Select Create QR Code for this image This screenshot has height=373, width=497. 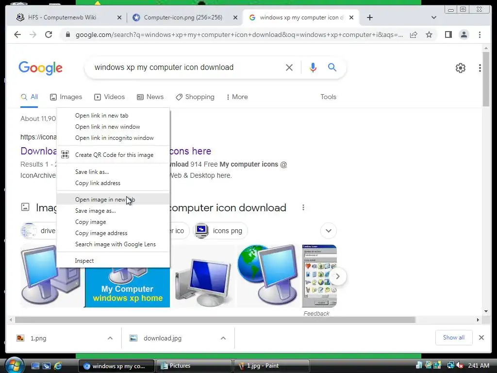click(113, 155)
